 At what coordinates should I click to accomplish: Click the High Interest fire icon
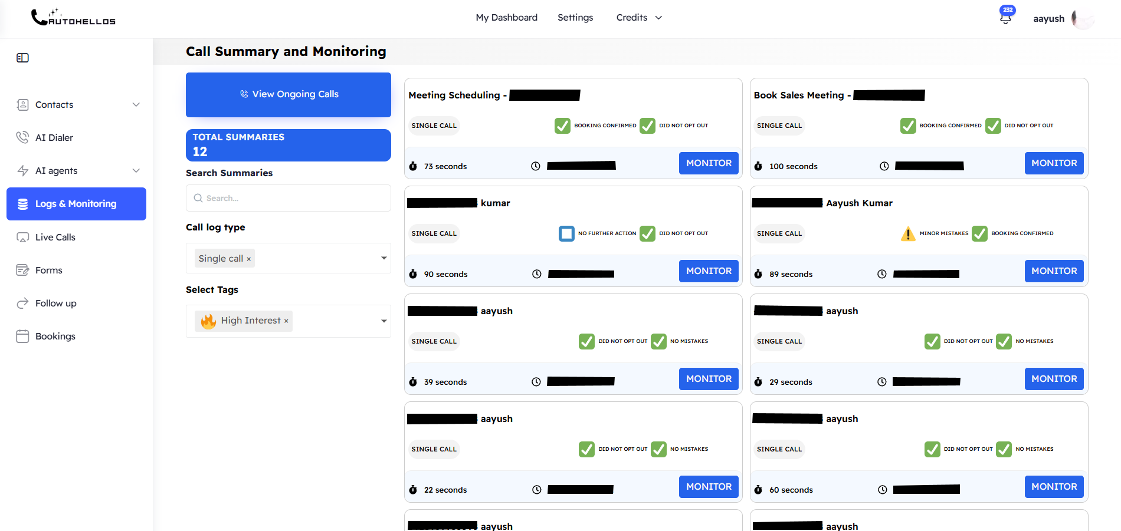coord(208,321)
